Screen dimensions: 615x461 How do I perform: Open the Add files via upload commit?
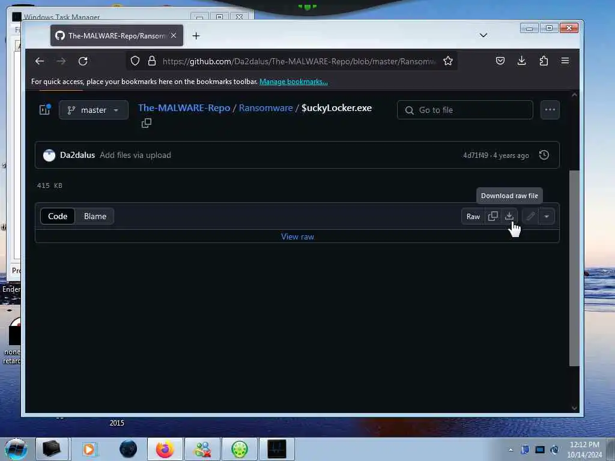135,155
